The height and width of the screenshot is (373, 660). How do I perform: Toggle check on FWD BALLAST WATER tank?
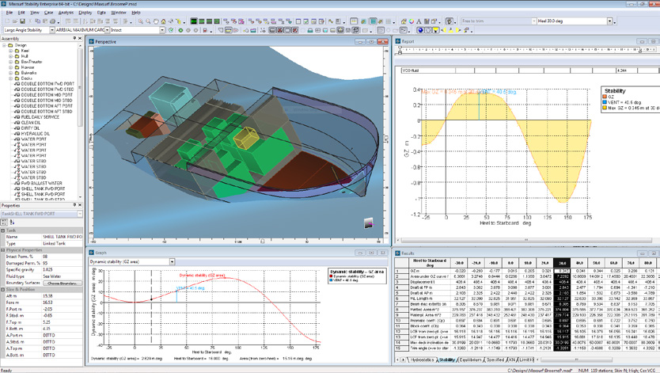[x=17, y=183]
